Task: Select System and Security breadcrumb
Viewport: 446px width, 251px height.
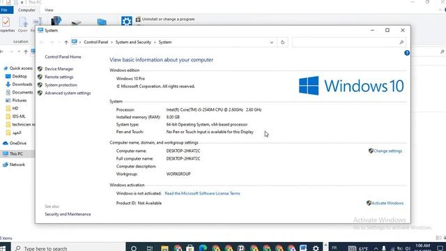Action: pos(133,42)
